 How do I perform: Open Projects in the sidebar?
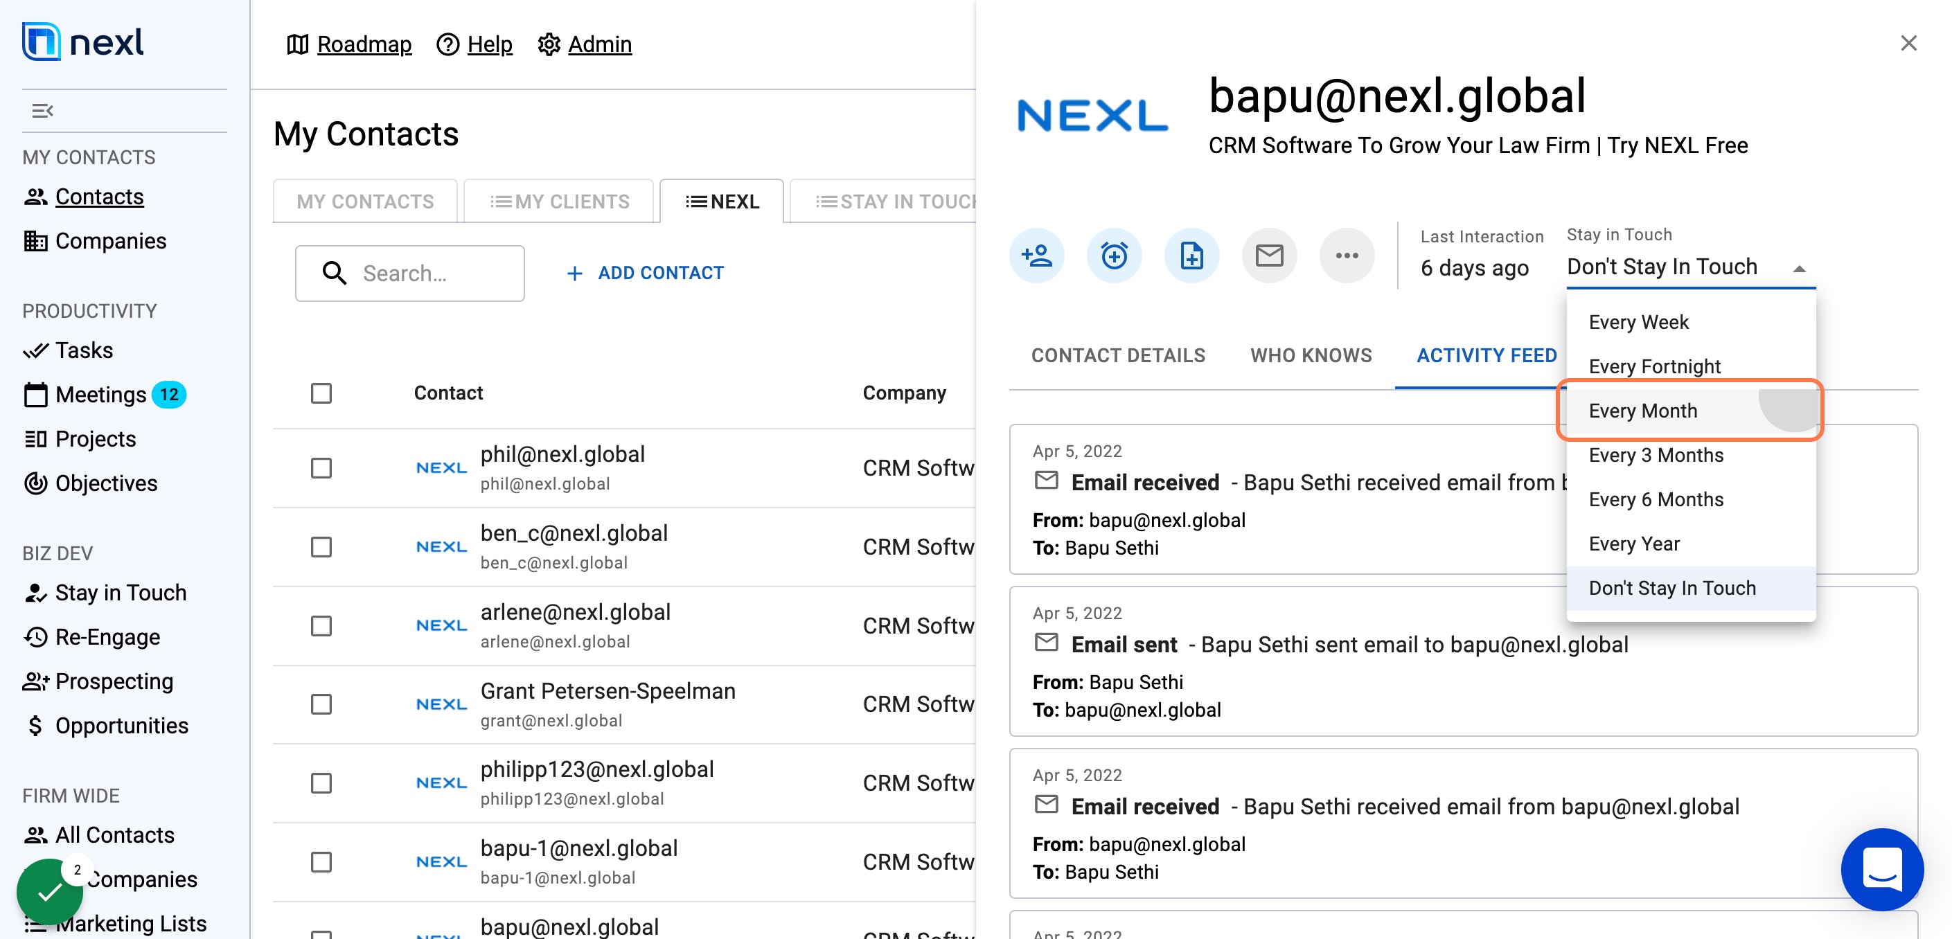[80, 439]
